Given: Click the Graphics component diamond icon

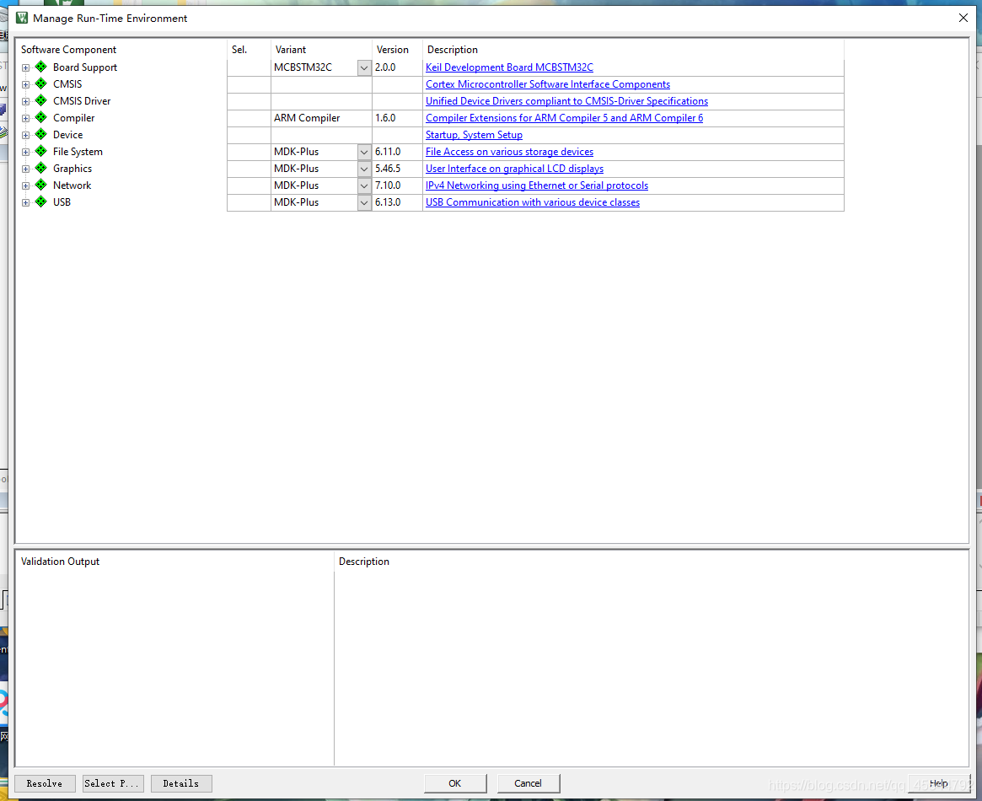Looking at the screenshot, I should point(40,168).
